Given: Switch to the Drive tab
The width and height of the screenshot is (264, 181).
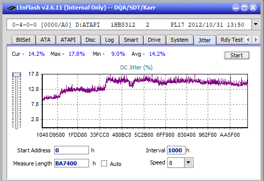Looking at the screenshot, I should tap(154, 40).
